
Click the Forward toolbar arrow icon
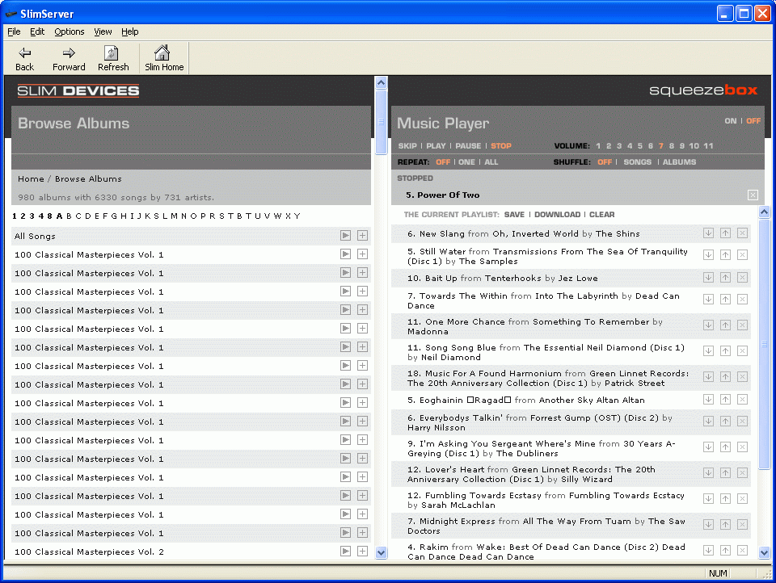pos(69,53)
